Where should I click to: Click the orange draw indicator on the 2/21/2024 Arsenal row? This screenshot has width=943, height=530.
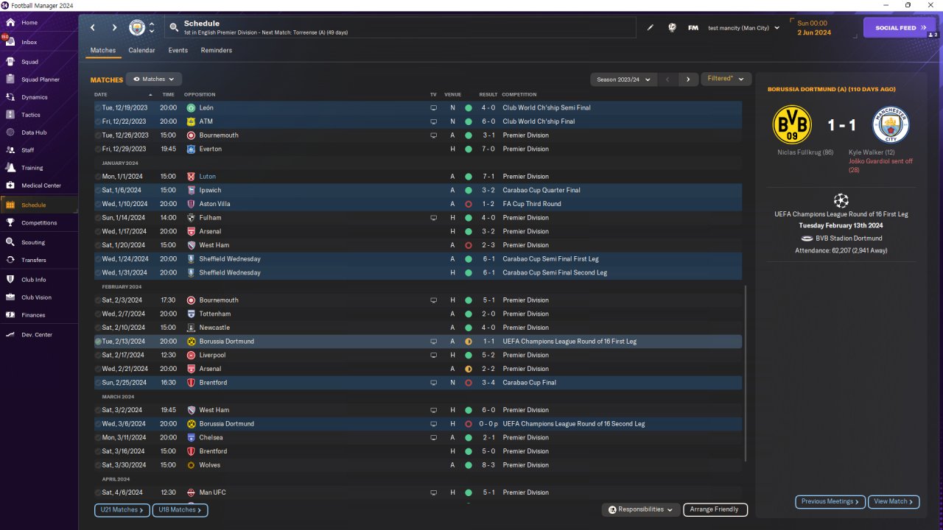[468, 369]
